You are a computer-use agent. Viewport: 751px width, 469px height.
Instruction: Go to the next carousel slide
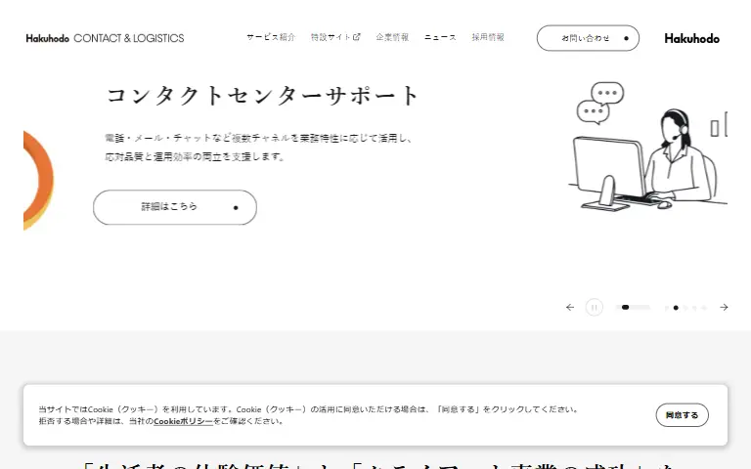[724, 307]
